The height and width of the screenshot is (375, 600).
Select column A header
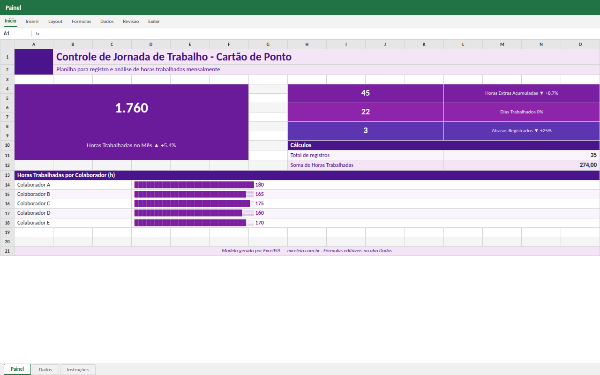tap(34, 45)
